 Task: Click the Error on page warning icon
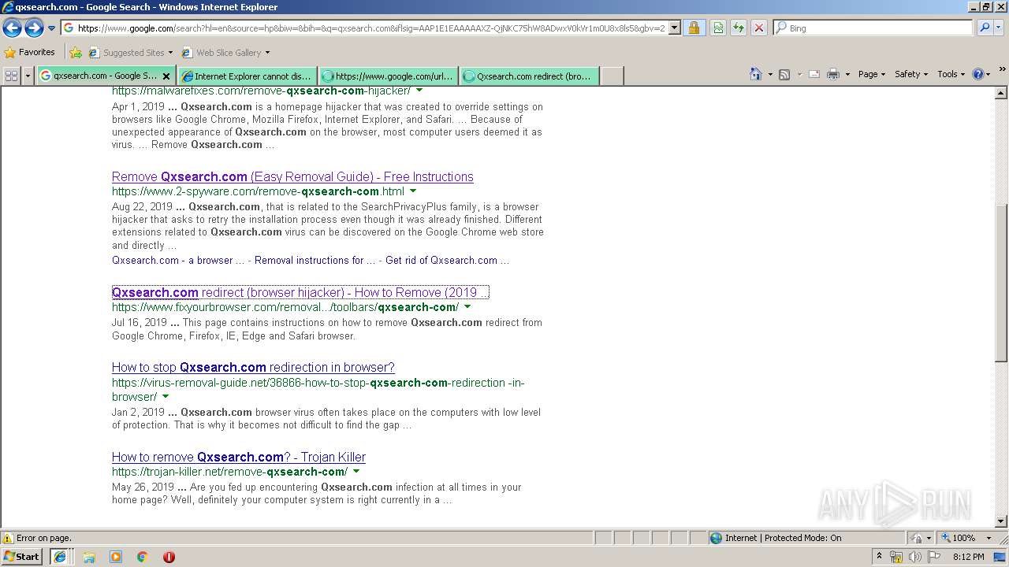8,538
